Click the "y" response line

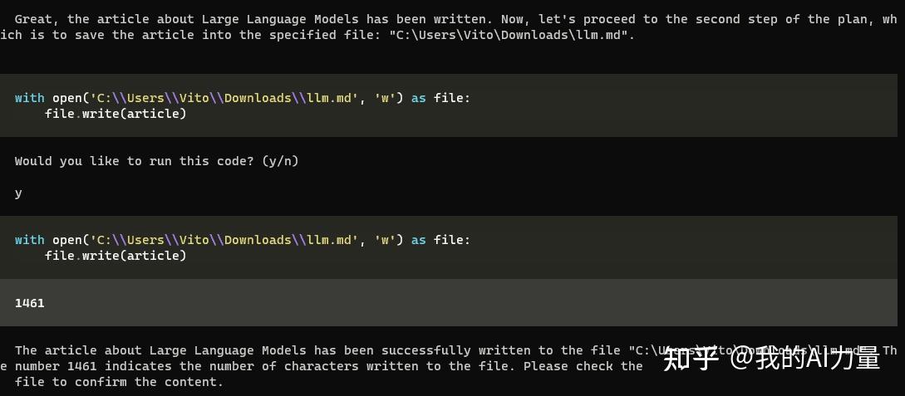click(18, 193)
